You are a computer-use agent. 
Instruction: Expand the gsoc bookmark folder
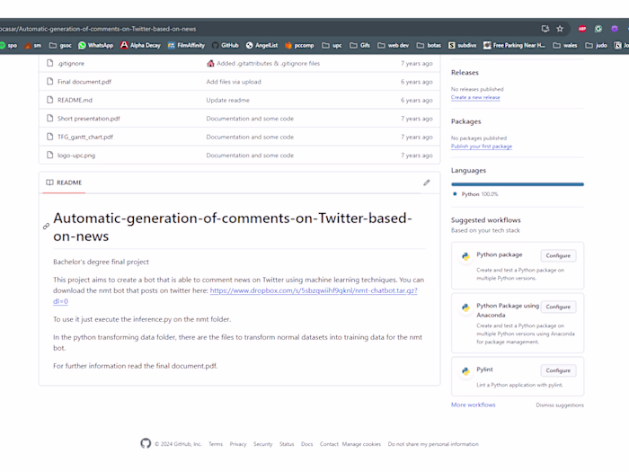60,45
